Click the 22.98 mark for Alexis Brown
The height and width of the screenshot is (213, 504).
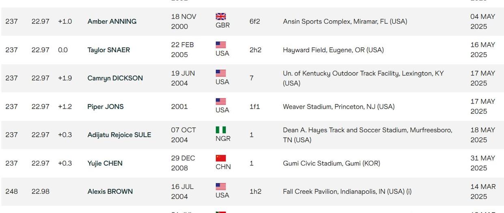(x=41, y=192)
